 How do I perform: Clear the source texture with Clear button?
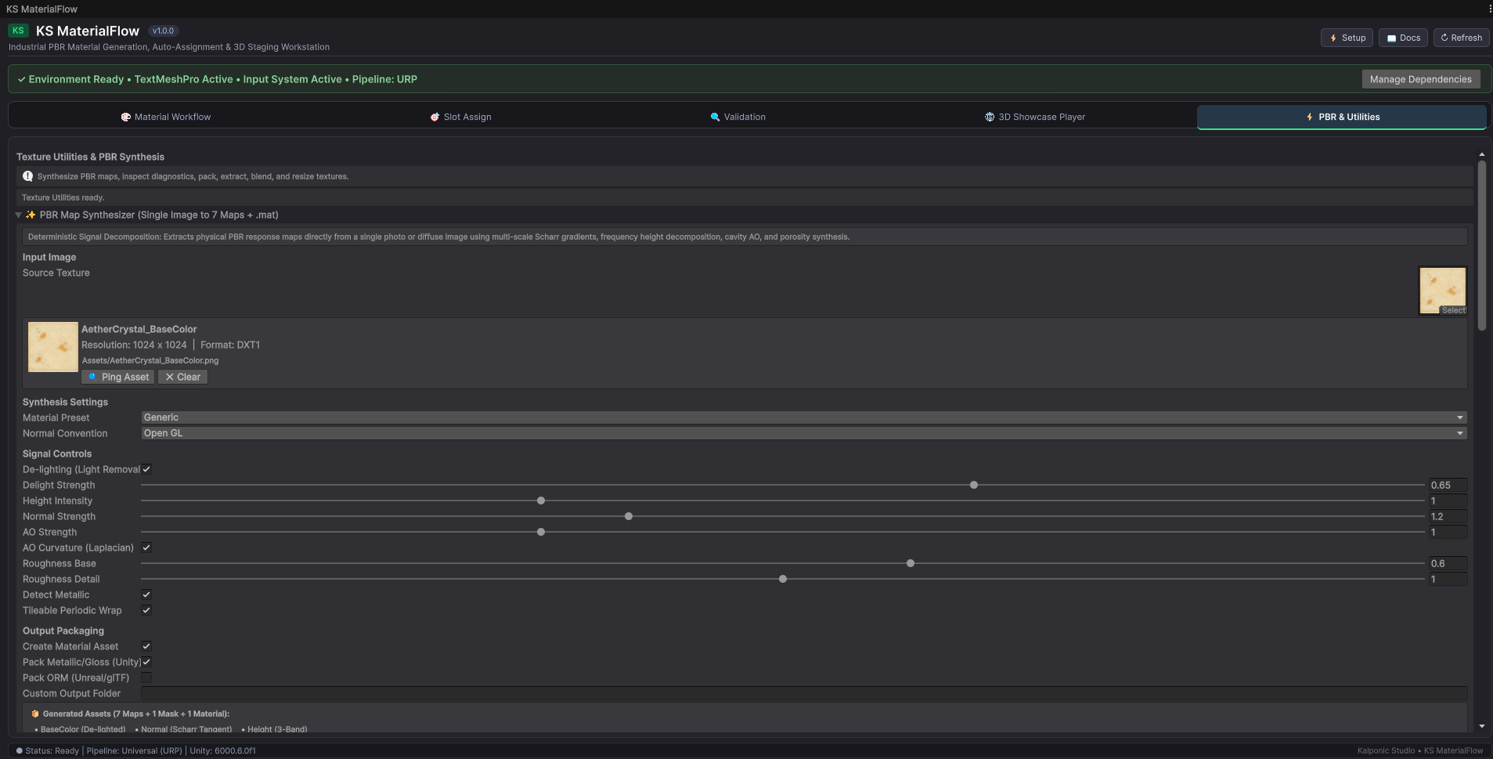pos(182,377)
